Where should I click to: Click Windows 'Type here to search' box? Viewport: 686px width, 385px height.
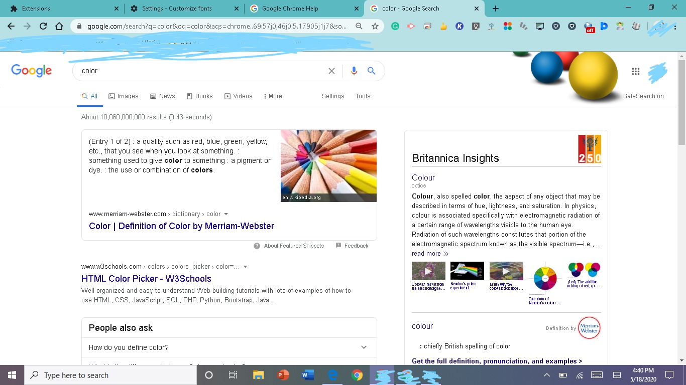tap(110, 375)
